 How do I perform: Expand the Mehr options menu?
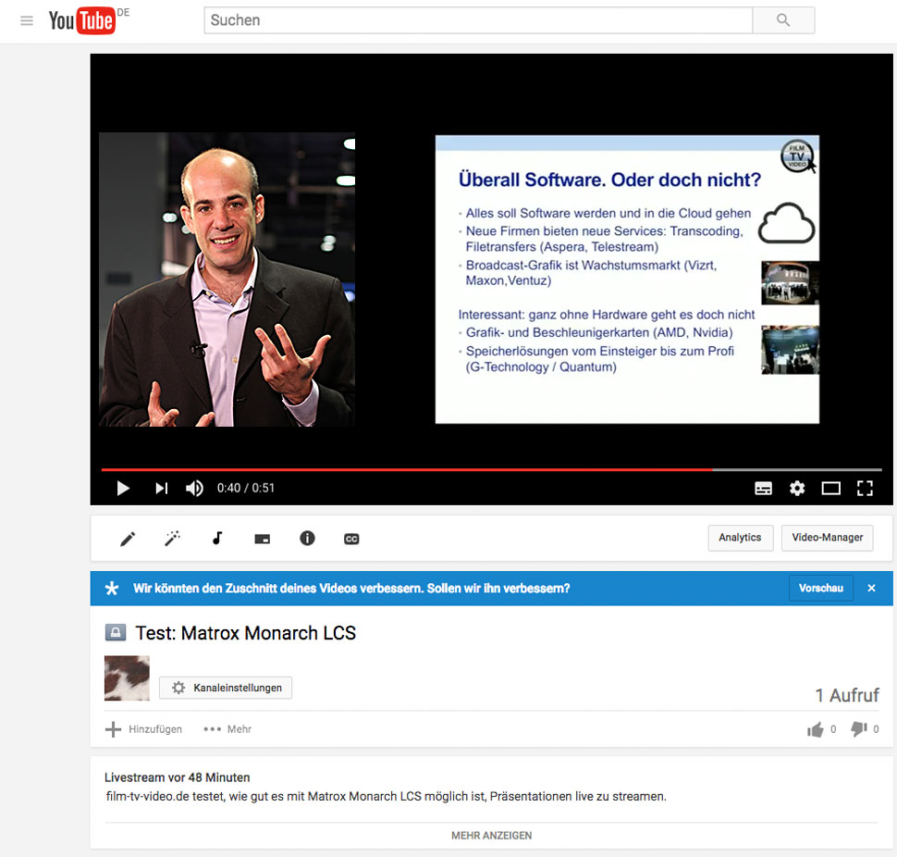tap(227, 729)
